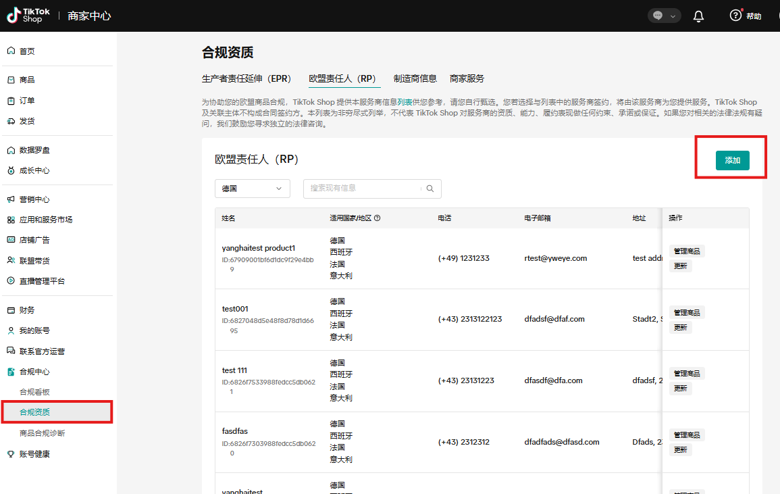This screenshot has width=780, height=494.
Task: Switch to 生产者责任延伸（EPR）tab
Action: [x=246, y=78]
